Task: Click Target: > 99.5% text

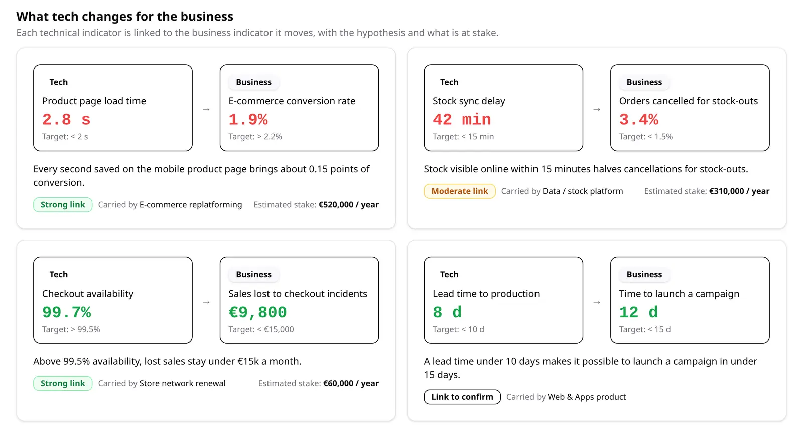Action: point(71,330)
